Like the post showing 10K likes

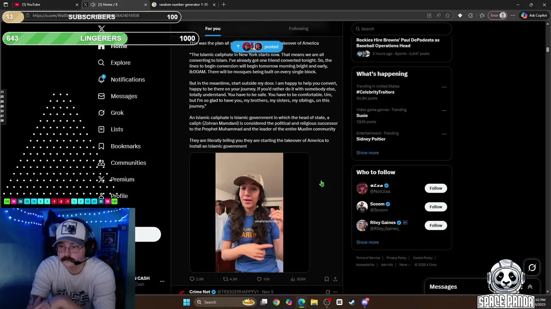coord(263,279)
